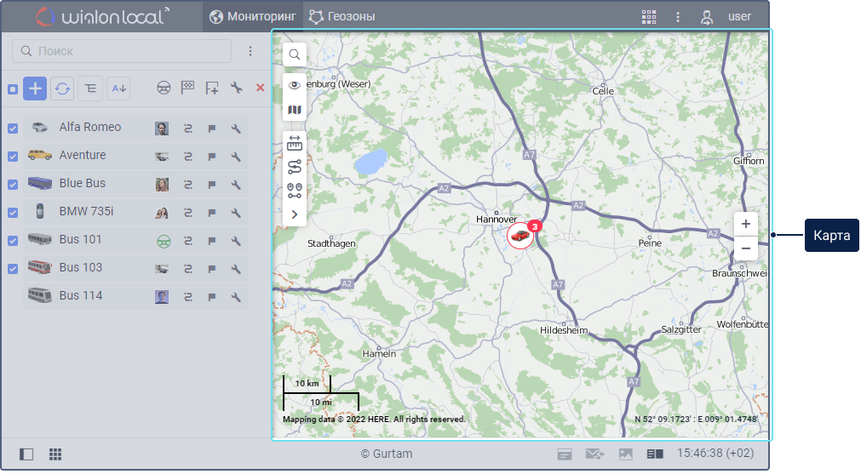Open Bus 114 wrench properties
Image resolution: width=861 pixels, height=474 pixels.
[x=236, y=297]
